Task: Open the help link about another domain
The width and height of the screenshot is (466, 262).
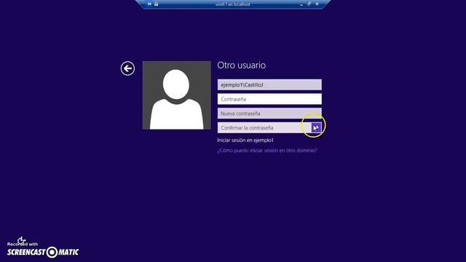Action: (x=267, y=151)
